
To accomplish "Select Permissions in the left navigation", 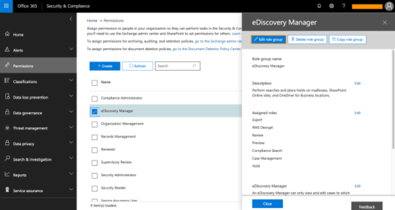I will click(23, 66).
